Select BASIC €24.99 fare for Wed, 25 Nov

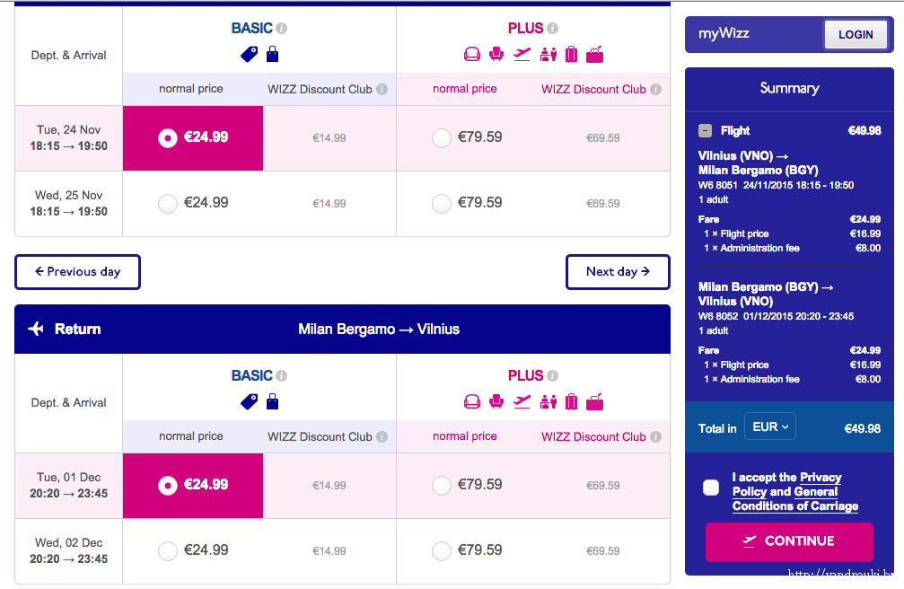168,204
